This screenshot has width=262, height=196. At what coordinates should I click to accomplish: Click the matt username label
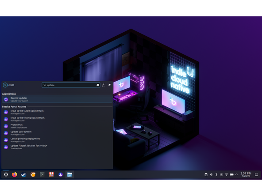click(12, 85)
